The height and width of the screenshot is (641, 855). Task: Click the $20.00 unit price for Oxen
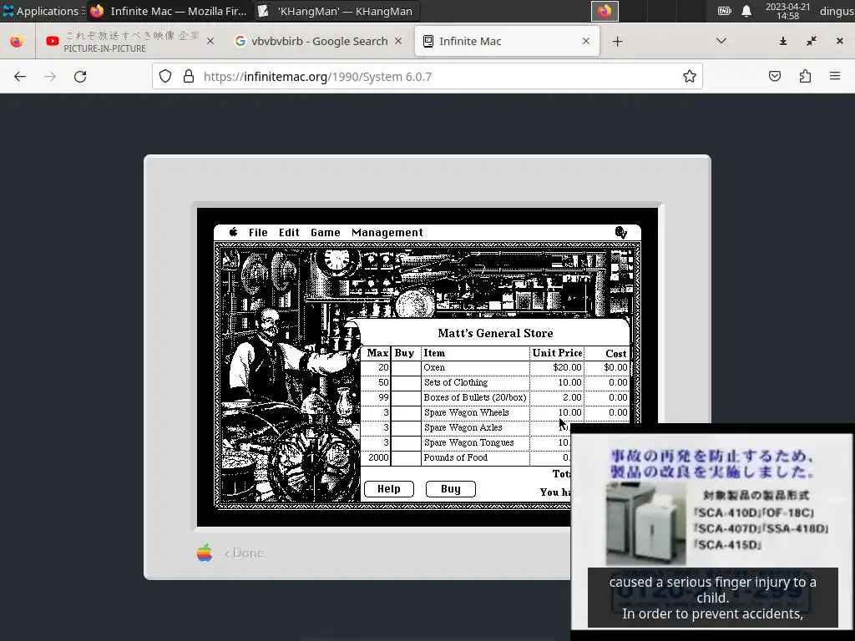[567, 367]
